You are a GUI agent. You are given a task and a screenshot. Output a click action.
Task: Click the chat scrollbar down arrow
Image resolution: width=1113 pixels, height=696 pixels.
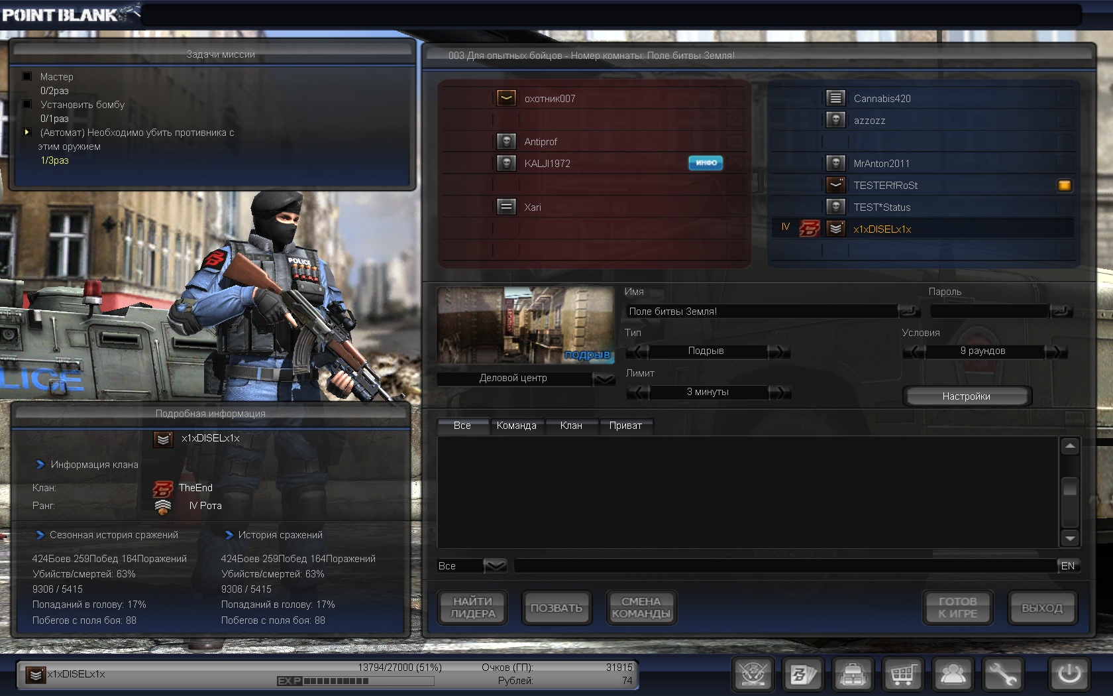(x=1069, y=538)
